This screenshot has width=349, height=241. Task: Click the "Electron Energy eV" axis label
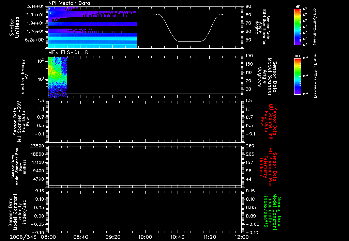pos(24,77)
